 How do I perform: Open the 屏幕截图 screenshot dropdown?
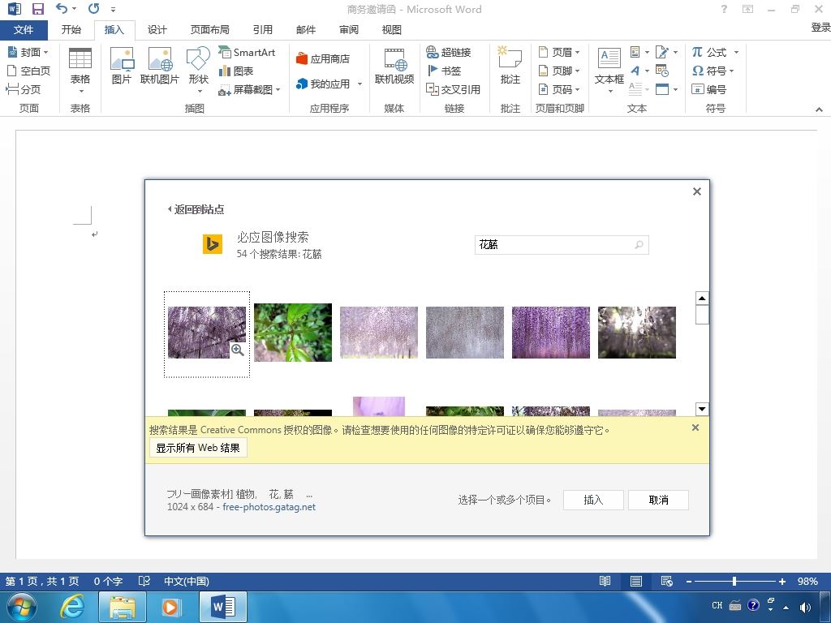click(249, 89)
